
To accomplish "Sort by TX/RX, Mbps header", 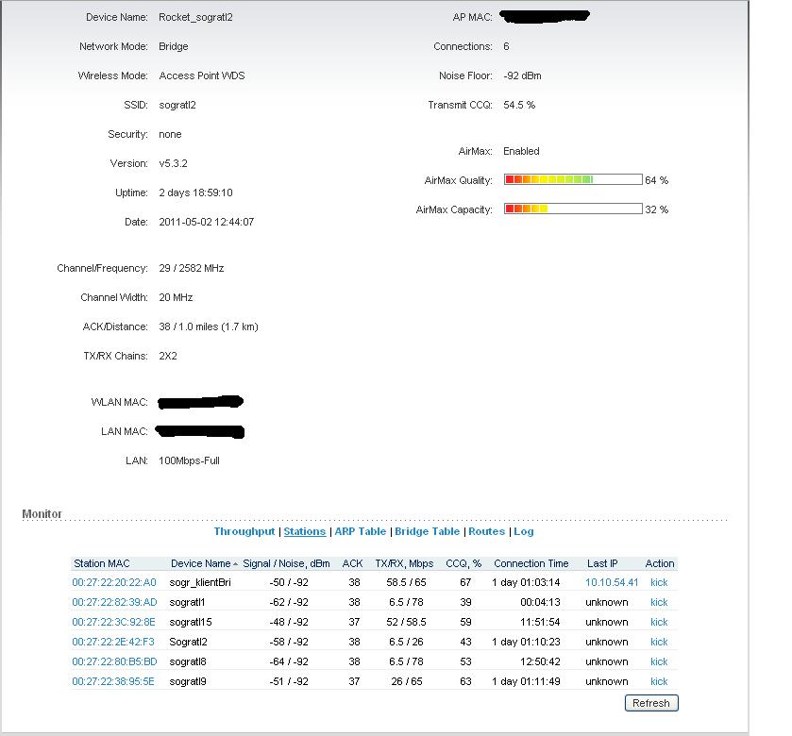I will [x=404, y=563].
